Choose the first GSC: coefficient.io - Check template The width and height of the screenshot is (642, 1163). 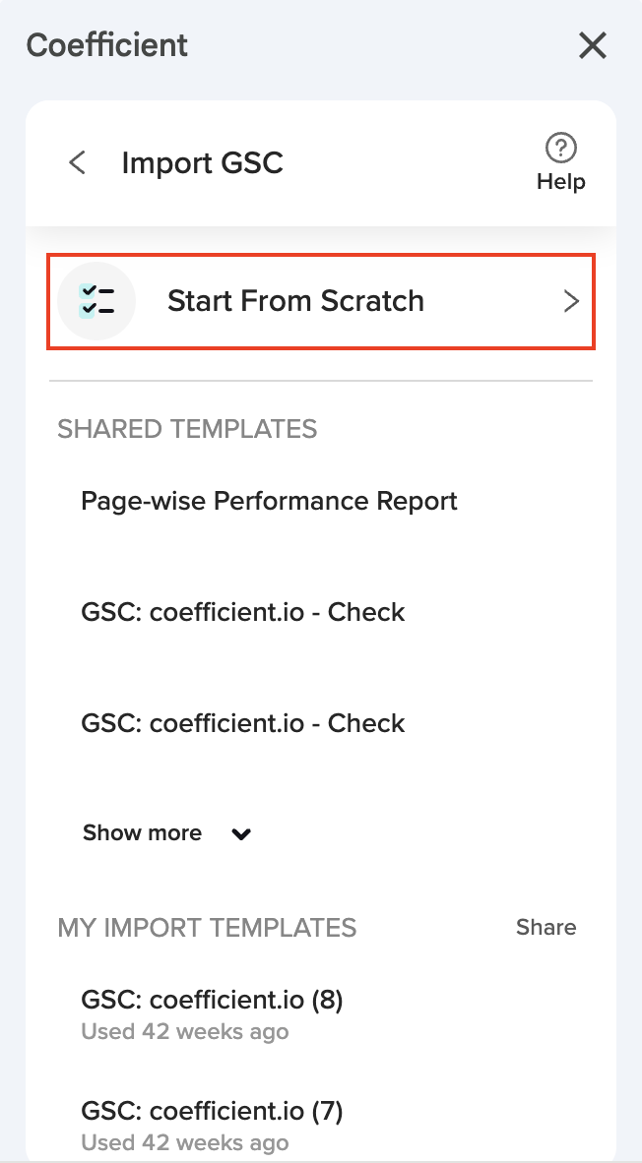point(243,612)
